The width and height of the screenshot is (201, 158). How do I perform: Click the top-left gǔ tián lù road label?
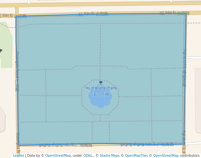point(13,16)
